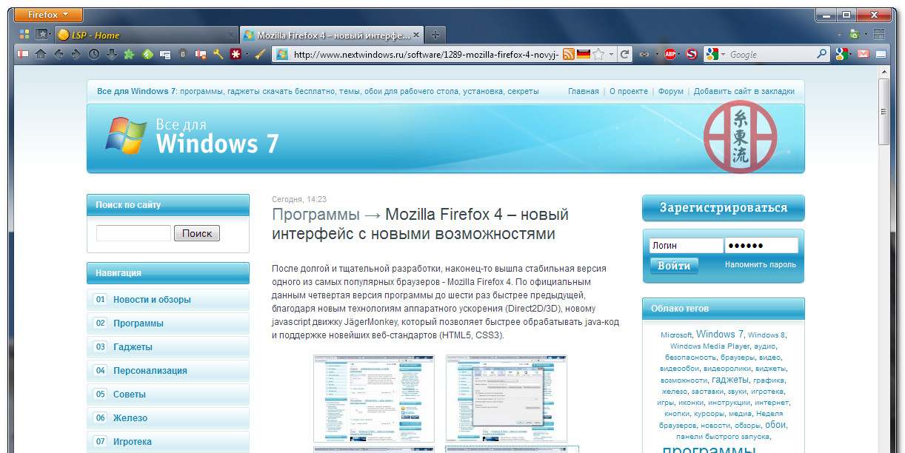Viewport: 905px width, 453px height.
Task: Open Adblock Plus dropdown arrow
Action: 679,54
